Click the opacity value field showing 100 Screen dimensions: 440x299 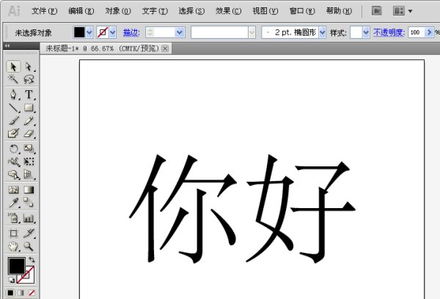(x=417, y=32)
